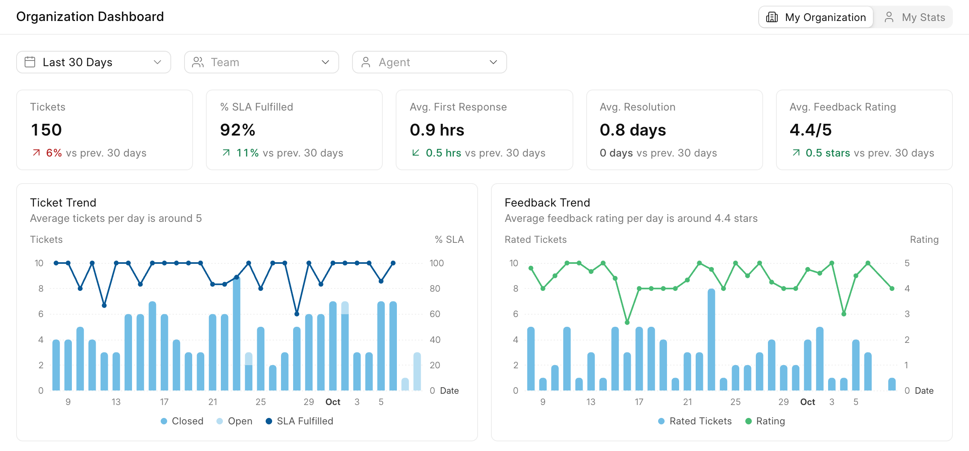Toggle the SLA Fulfilled legend item

[299, 421]
